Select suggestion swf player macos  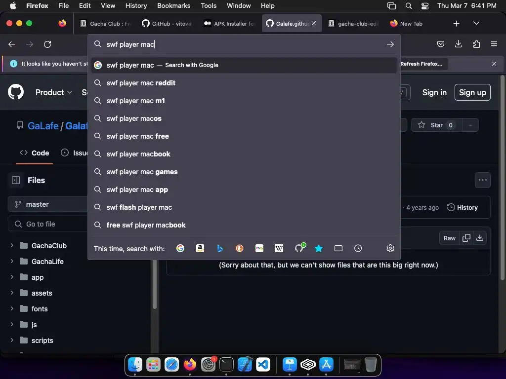(x=244, y=118)
